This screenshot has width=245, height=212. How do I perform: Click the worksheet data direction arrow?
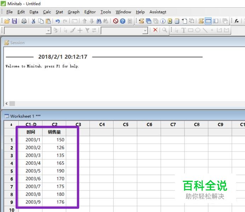pos(11,125)
